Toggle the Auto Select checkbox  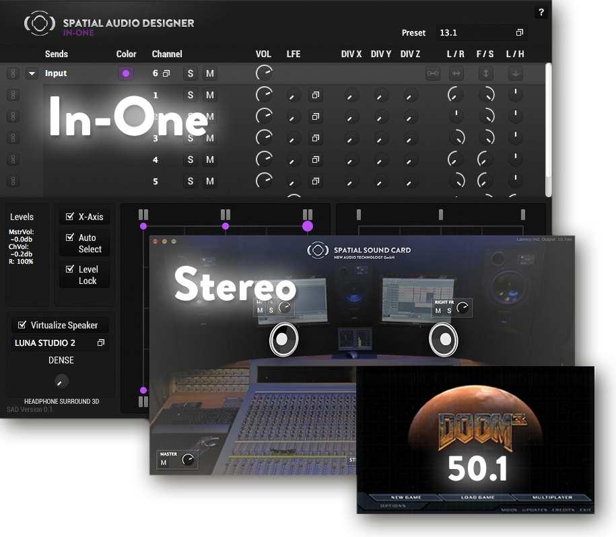click(70, 237)
